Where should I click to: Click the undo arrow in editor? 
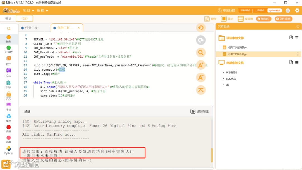[201, 28]
